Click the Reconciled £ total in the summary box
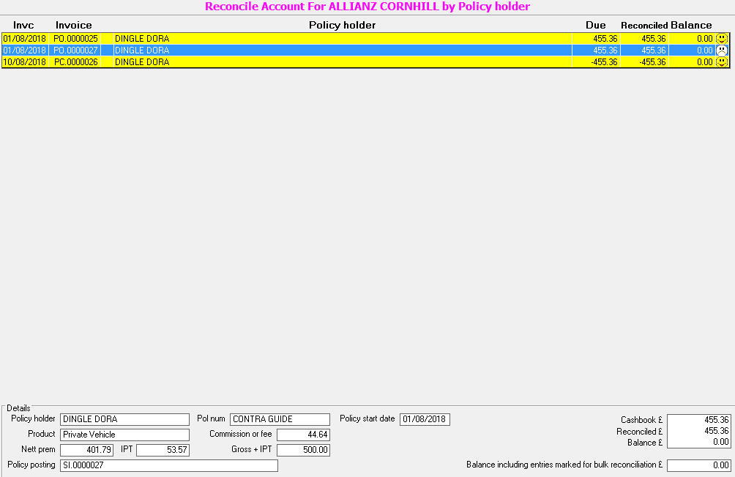This screenshot has height=477, width=735. pos(716,431)
